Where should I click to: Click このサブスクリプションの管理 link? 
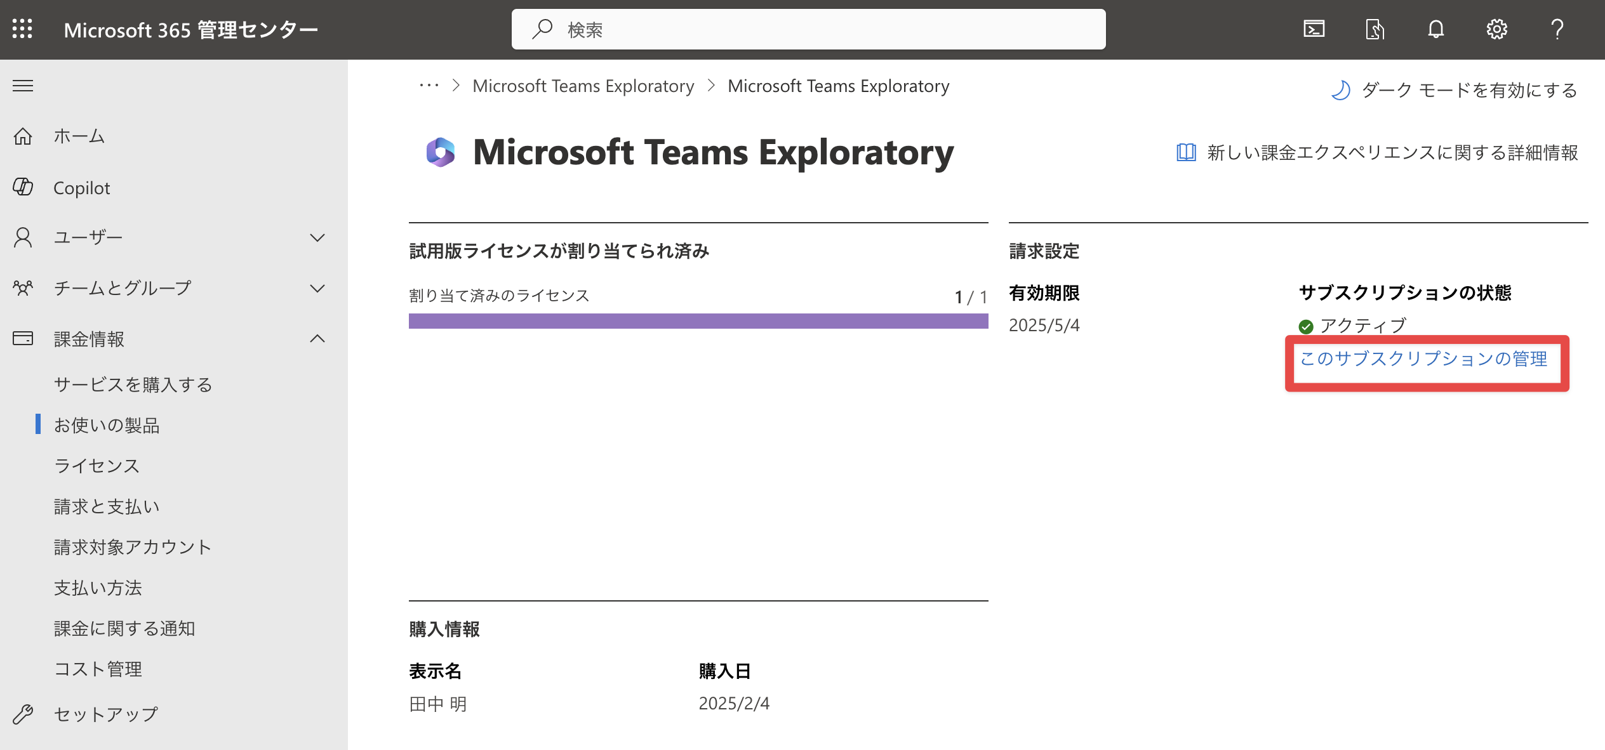1423,359
